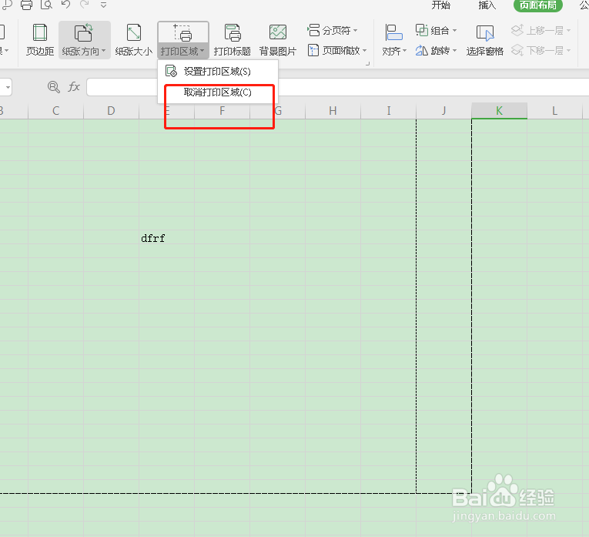
Task: Select column L header
Action: 555,111
